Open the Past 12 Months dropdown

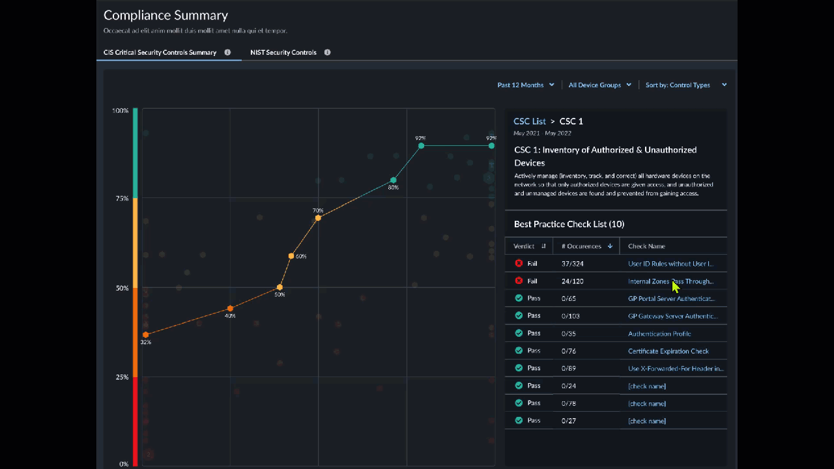[525, 85]
